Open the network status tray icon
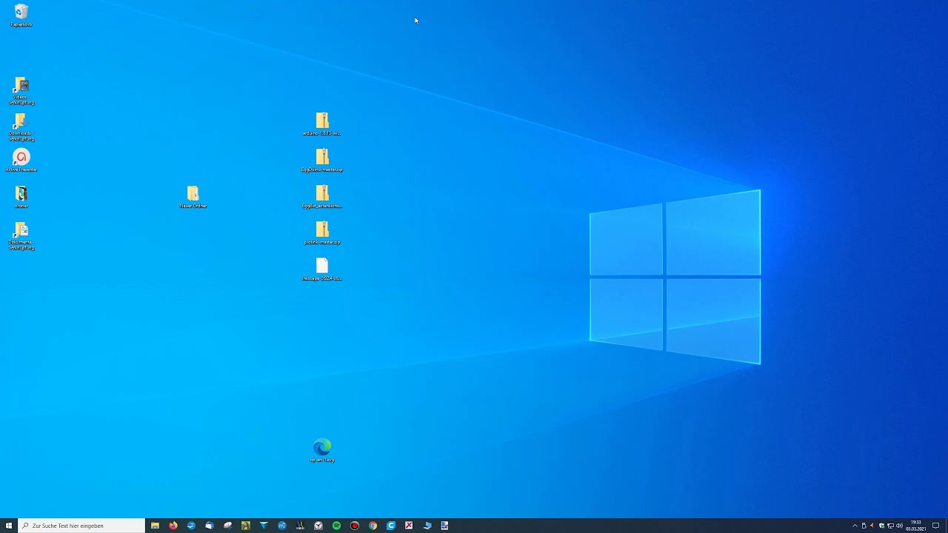948x533 pixels. coord(890,526)
